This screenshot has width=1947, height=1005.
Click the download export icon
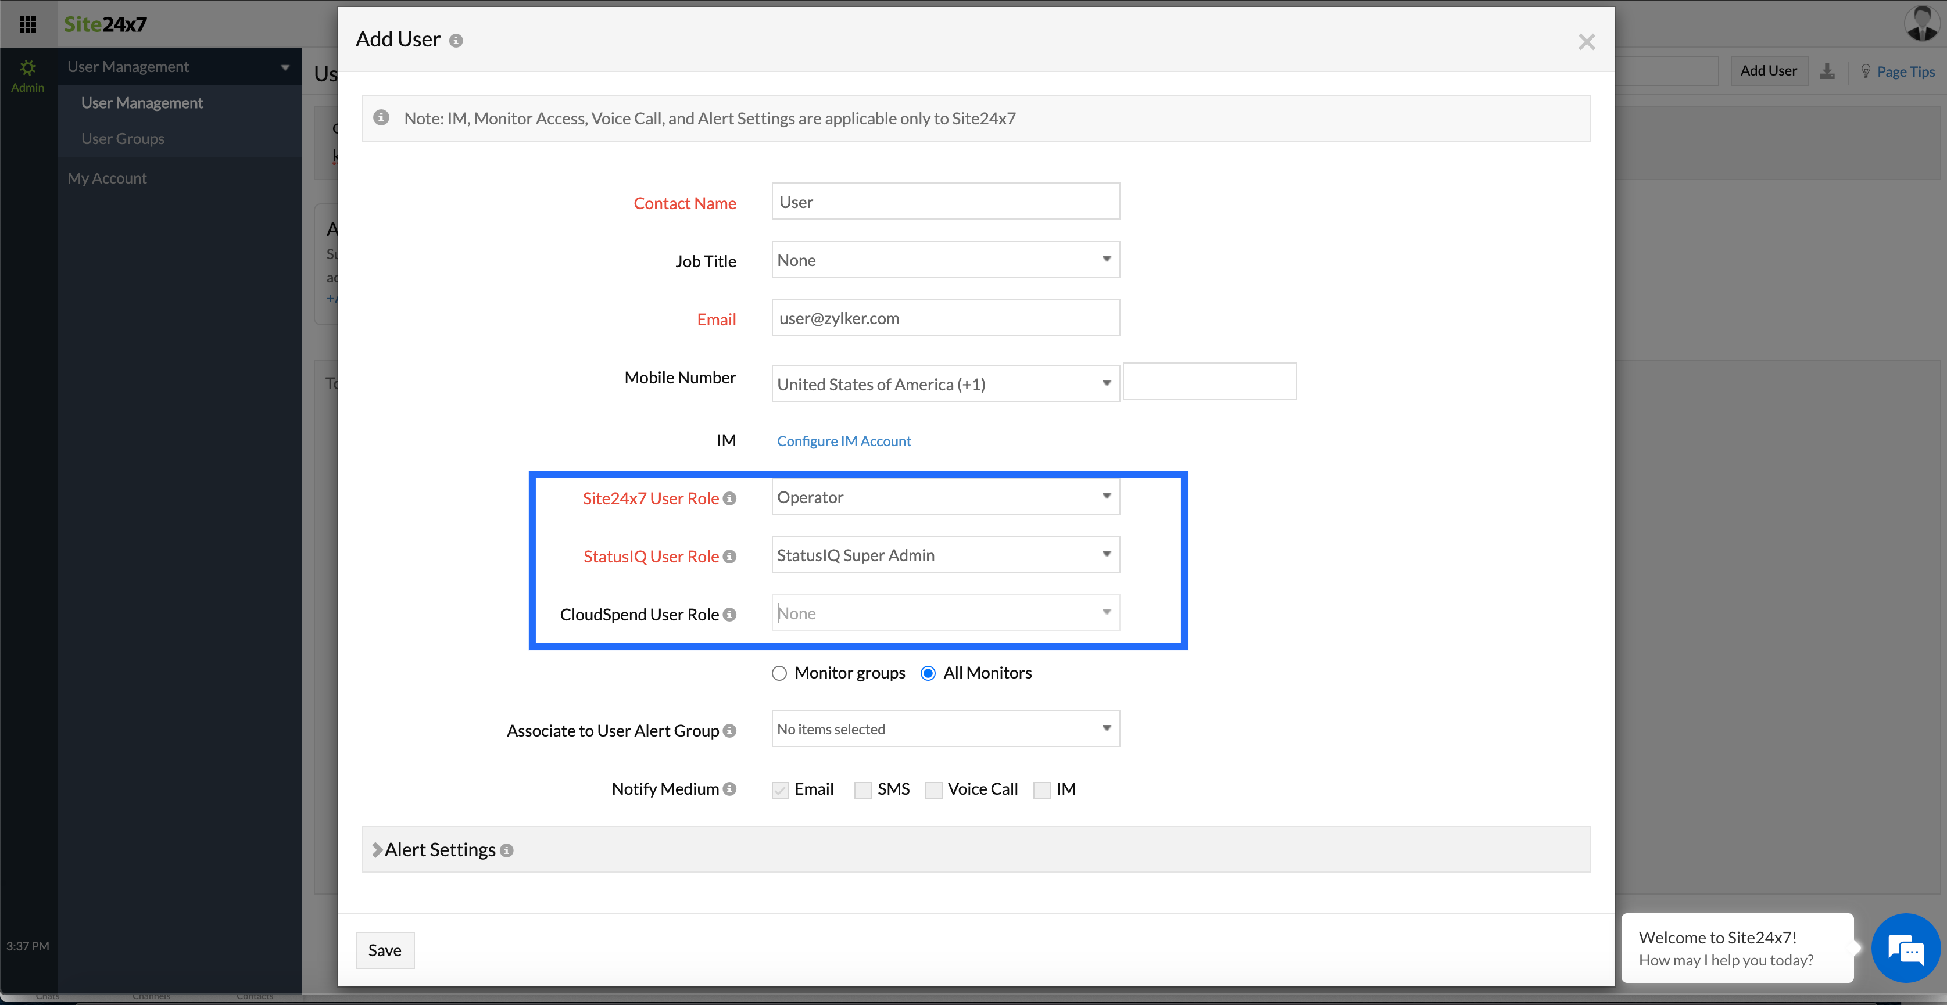pos(1827,71)
